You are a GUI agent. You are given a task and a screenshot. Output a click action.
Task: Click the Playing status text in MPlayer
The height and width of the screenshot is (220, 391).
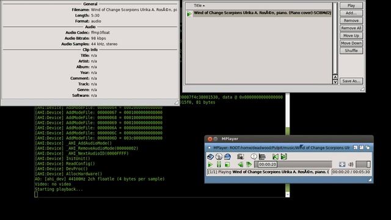point(268,172)
